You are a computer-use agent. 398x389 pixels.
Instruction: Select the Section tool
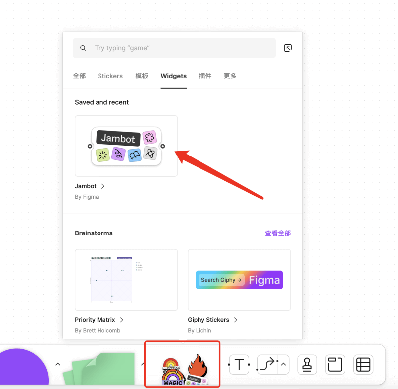click(x=335, y=365)
